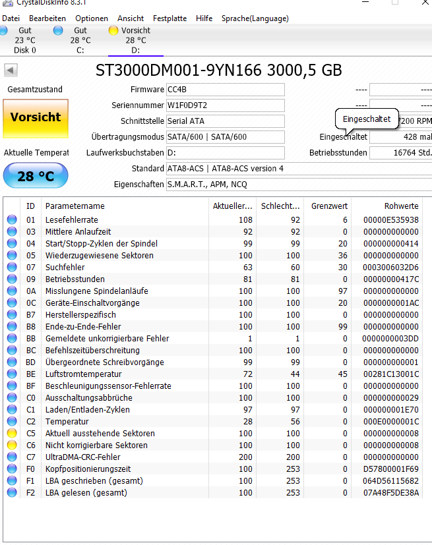432x545 pixels.
Task: Click the disk title ST3000DM001-9YN166 3000,5 GB
Action: point(219,71)
